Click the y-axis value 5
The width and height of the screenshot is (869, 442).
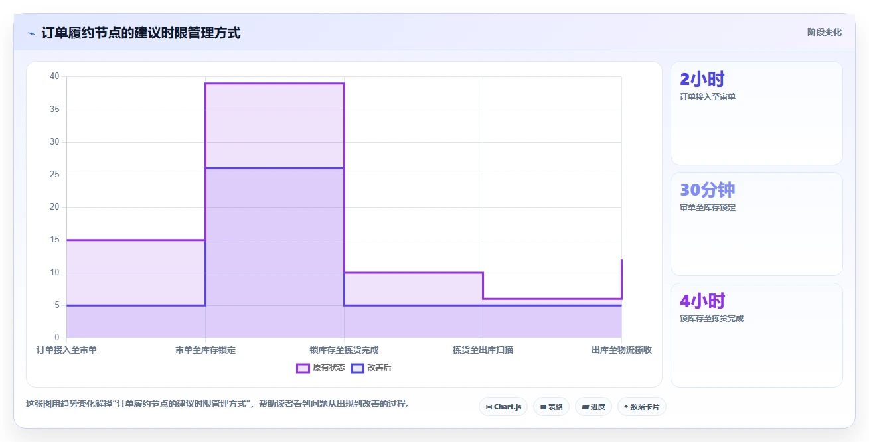point(56,305)
